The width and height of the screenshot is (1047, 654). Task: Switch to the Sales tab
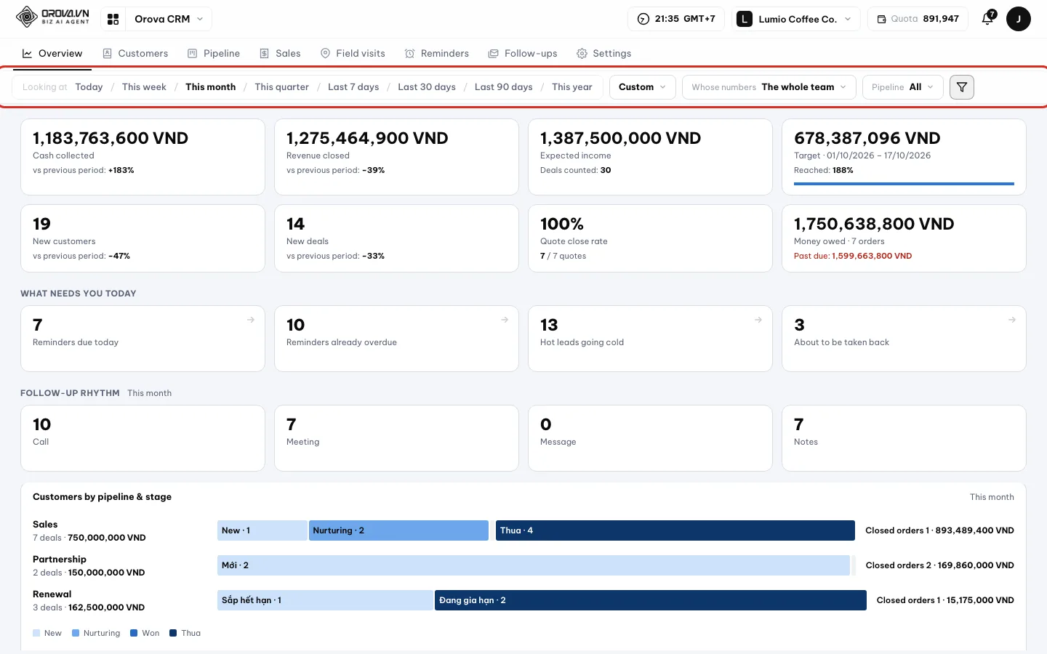tap(280, 54)
